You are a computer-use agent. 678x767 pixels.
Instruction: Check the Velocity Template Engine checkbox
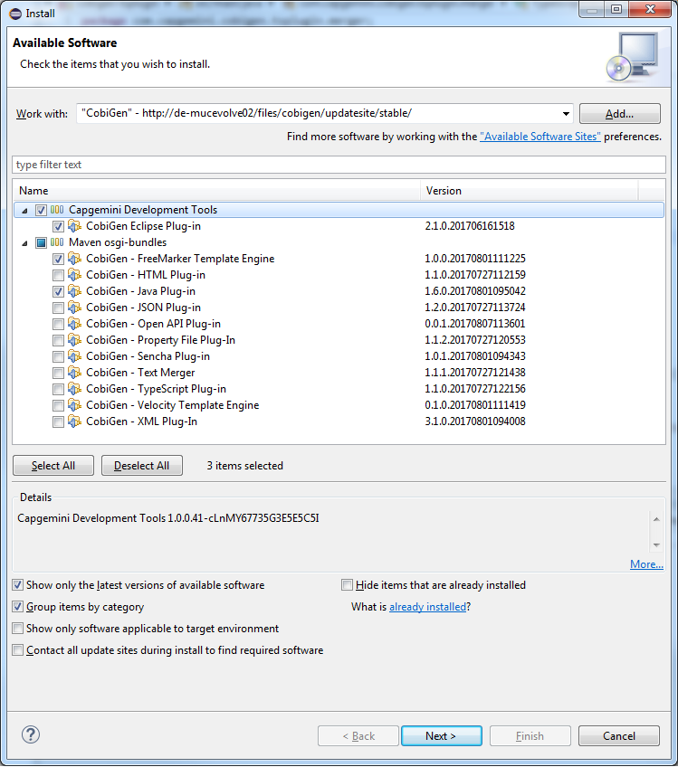58,405
